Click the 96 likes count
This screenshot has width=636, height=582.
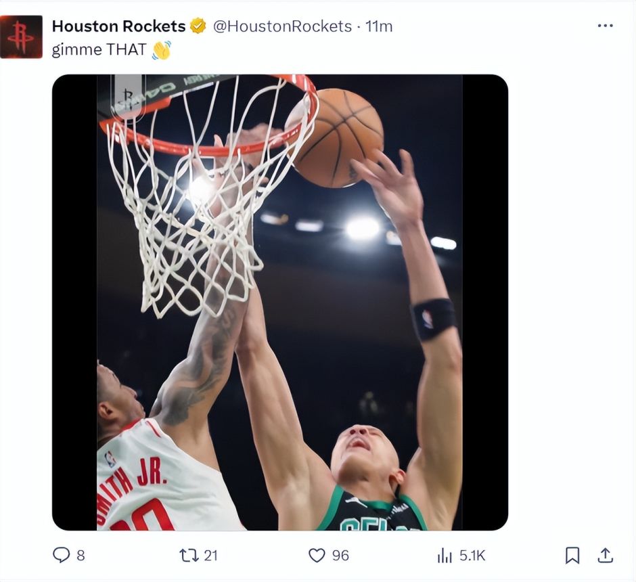pyautogui.click(x=340, y=555)
